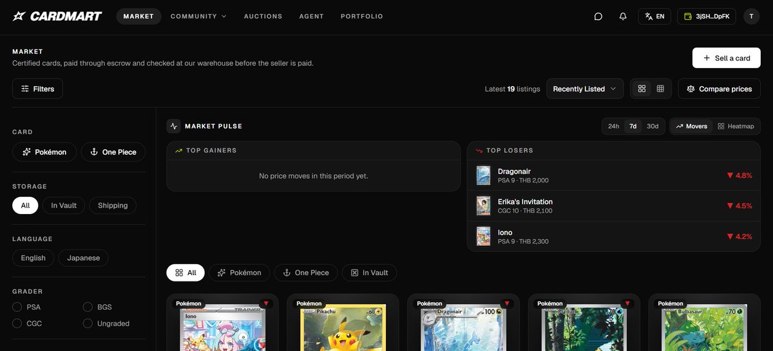Select the All listings chip

pos(186,273)
